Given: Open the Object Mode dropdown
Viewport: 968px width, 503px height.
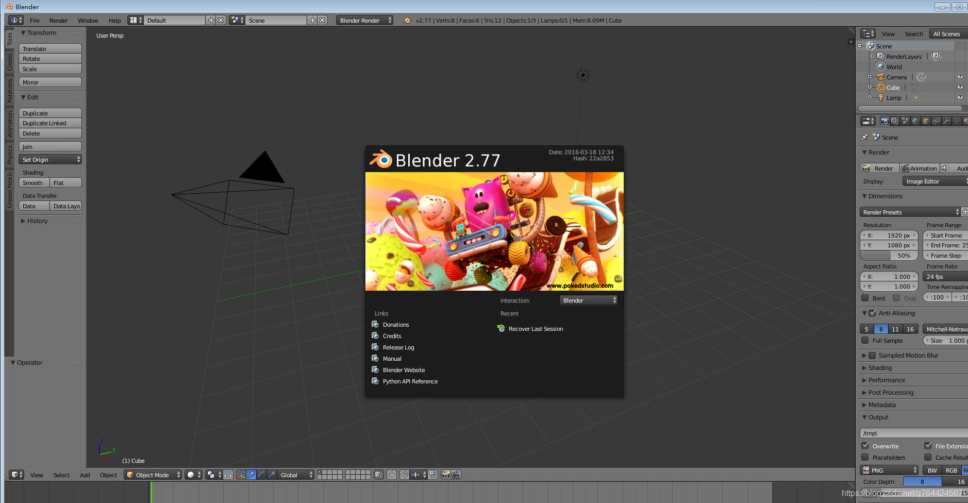Looking at the screenshot, I should (x=153, y=475).
